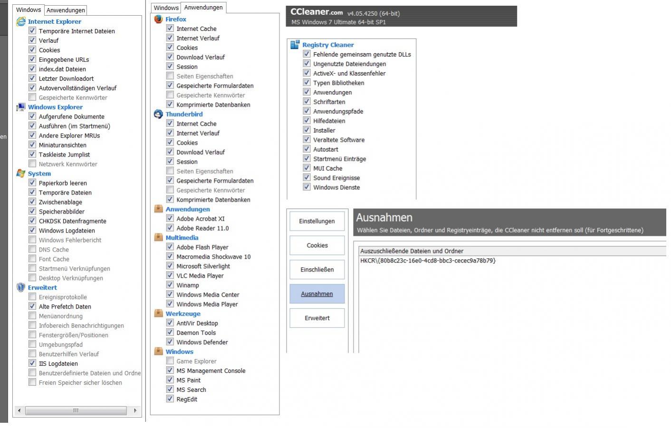Enable Game Explorer checkbox
The height and width of the screenshot is (428, 671).
click(170, 361)
